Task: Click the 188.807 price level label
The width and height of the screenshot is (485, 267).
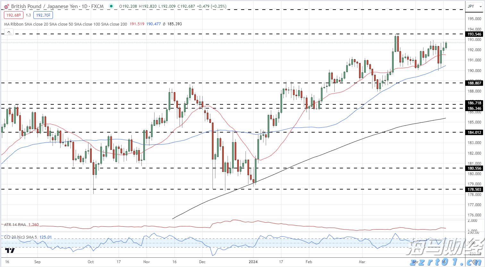Action: pos(474,83)
